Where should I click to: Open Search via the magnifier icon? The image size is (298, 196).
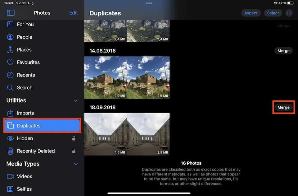9,87
